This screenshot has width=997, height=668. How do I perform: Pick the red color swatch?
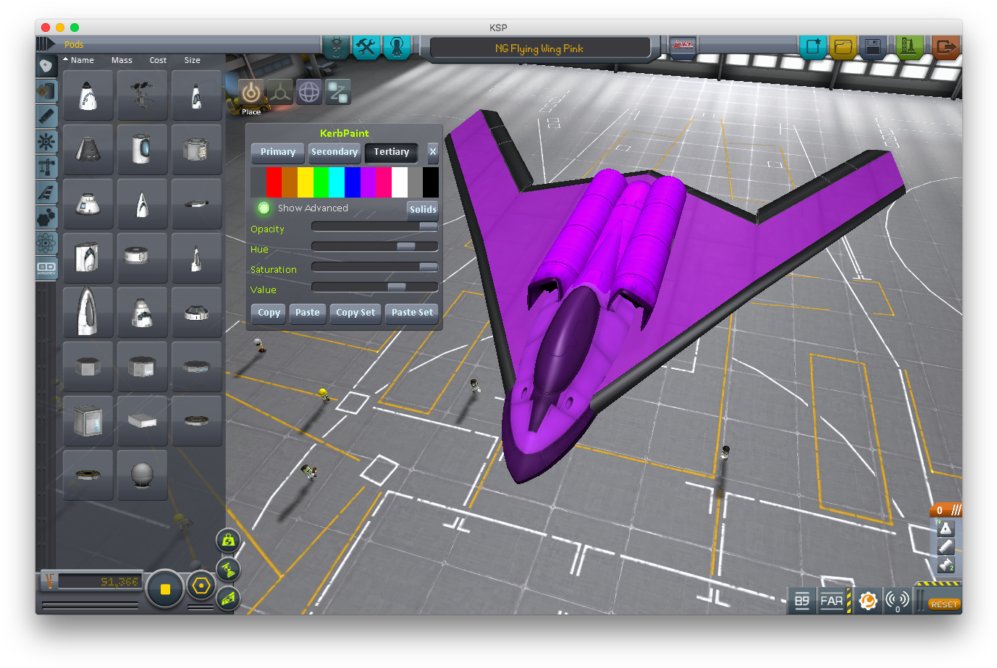point(274,182)
